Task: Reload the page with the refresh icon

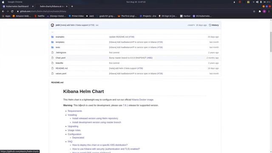Action: [x=12, y=11]
